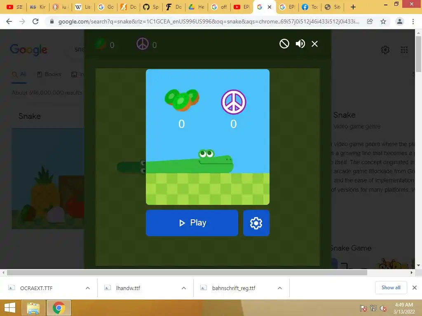
Task: Open Chrome three-dot menu
Action: tap(413, 21)
